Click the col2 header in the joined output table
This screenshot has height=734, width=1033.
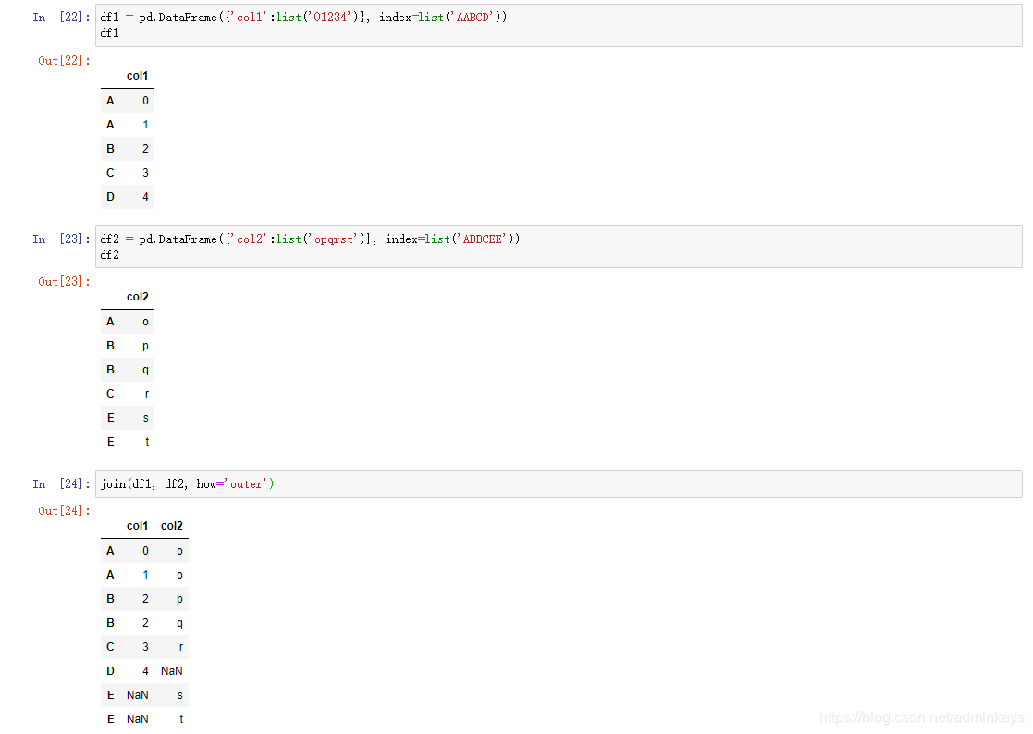tap(172, 525)
